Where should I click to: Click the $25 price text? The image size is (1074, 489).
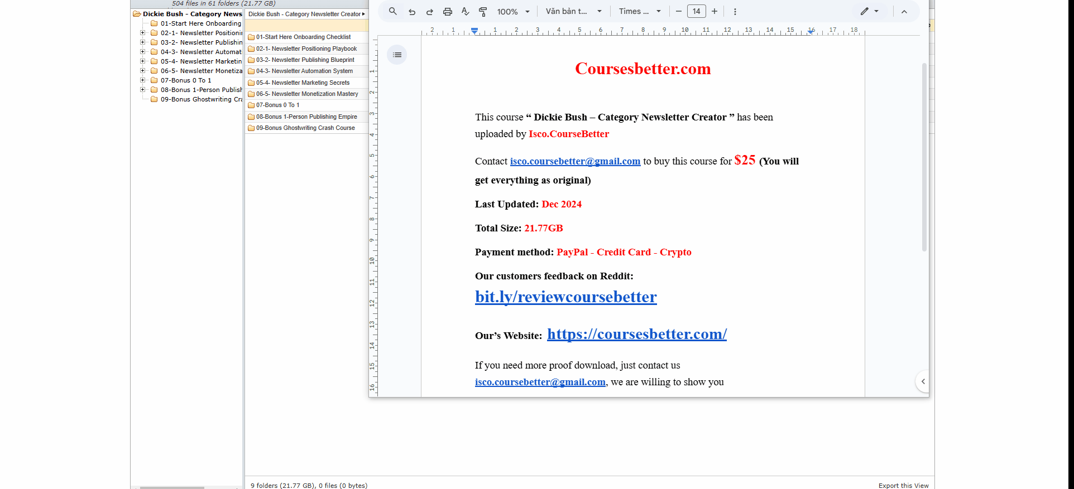pyautogui.click(x=745, y=160)
